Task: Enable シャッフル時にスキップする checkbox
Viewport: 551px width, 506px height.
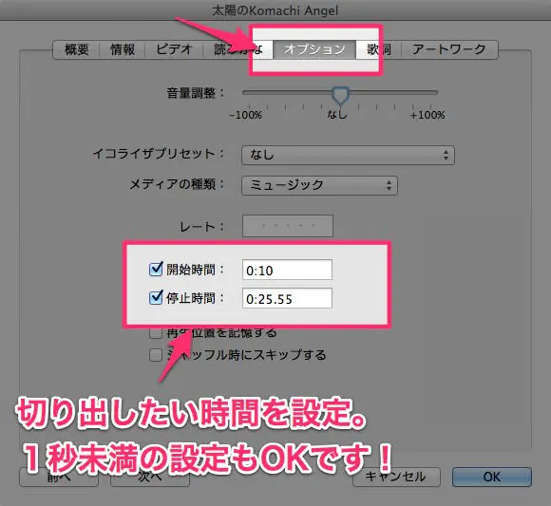Action: click(156, 355)
